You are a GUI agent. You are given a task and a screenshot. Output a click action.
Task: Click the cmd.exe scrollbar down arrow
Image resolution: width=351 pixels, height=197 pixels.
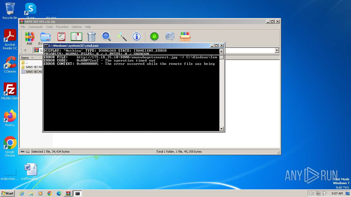221,129
